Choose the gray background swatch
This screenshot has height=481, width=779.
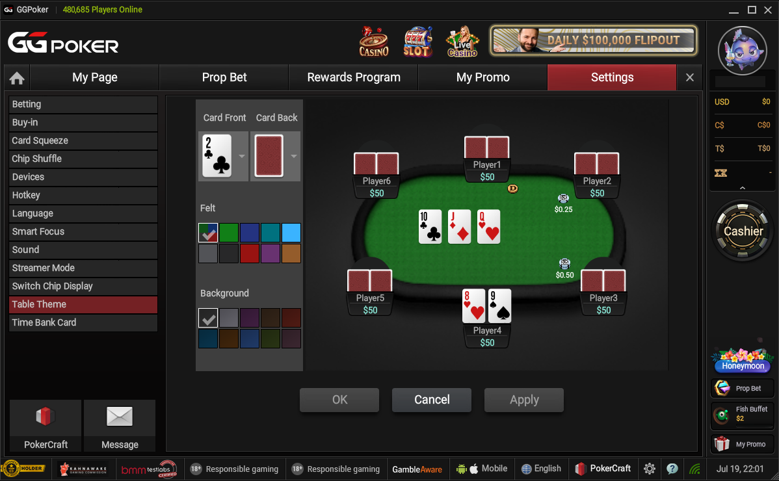point(229,318)
